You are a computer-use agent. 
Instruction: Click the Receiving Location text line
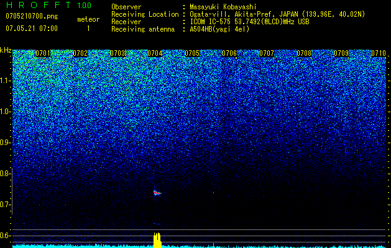point(238,14)
